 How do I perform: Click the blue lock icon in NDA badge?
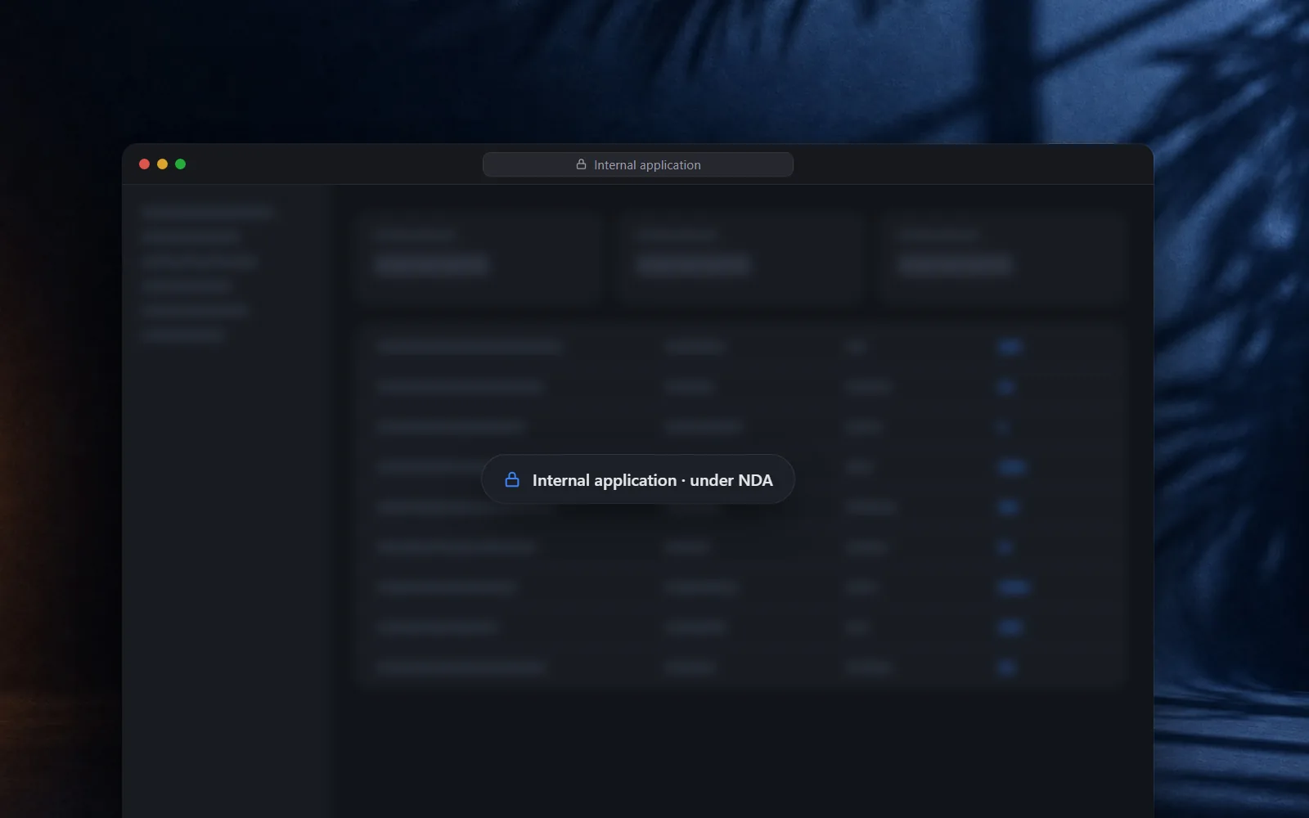pyautogui.click(x=512, y=479)
